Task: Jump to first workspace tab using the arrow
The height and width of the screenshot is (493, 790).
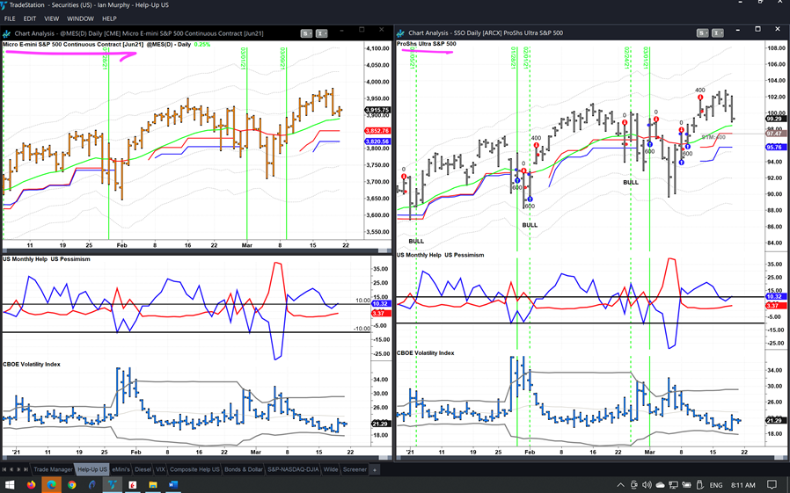Action: tap(6, 469)
